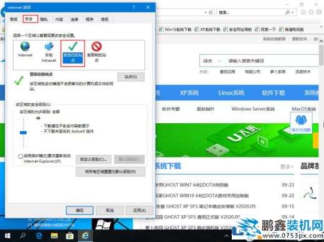Close the Internet 选项 dialog
324x242 pixels.
tap(148, 7)
